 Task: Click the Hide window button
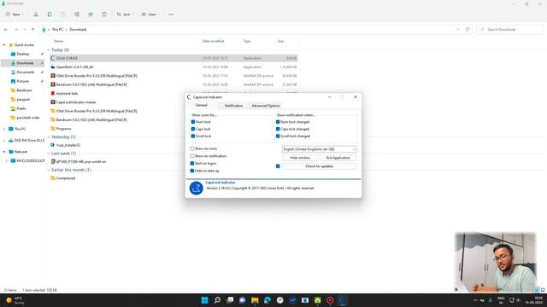click(x=300, y=158)
